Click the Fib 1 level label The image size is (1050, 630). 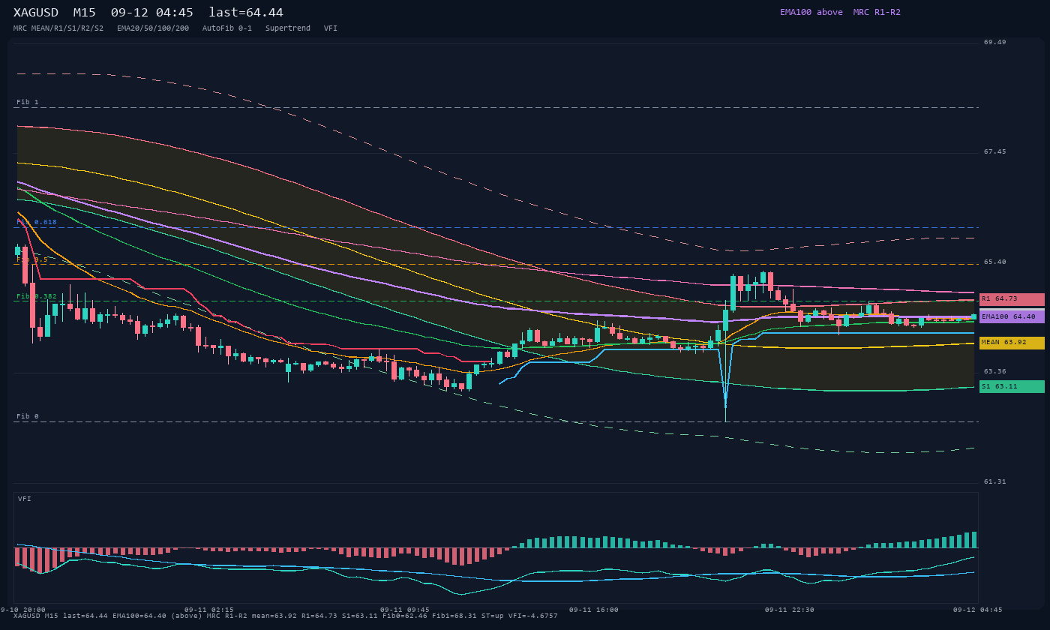point(28,102)
